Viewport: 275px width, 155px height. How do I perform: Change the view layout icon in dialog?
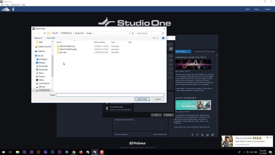coord(154,38)
